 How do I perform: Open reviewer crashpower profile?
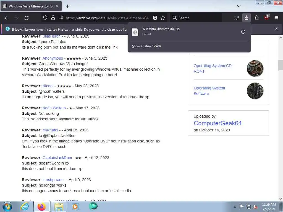pos(53,180)
